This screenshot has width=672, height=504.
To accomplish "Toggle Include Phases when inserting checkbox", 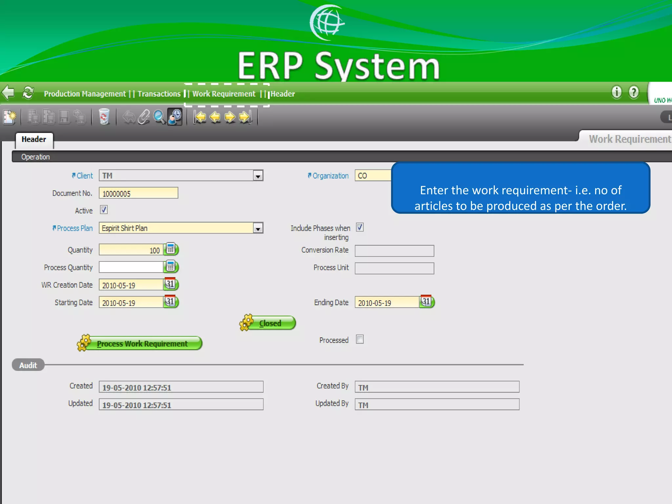I will tap(360, 227).
